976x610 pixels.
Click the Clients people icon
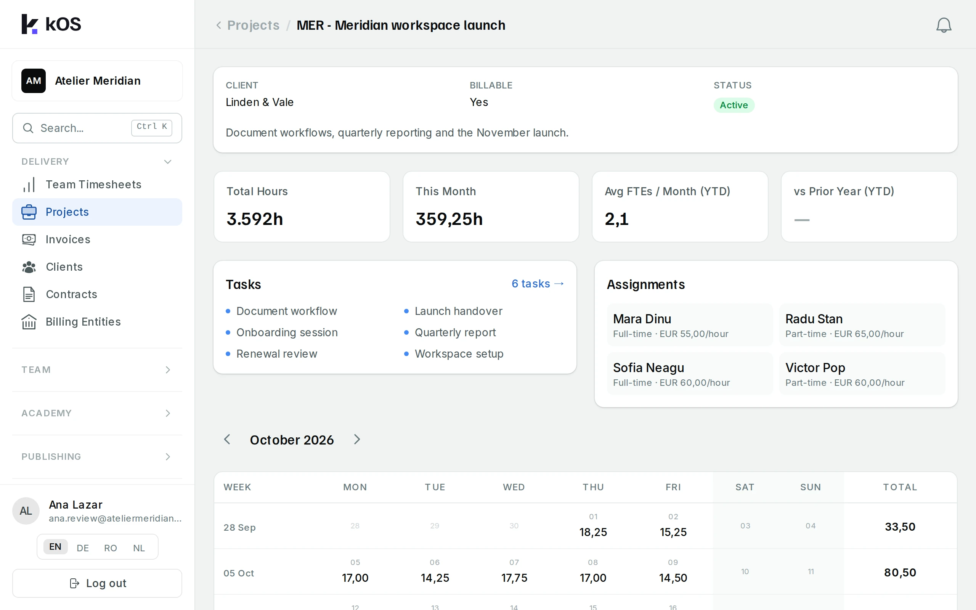[29, 266]
